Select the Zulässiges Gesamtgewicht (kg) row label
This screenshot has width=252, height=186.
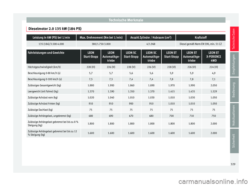click(44, 85)
